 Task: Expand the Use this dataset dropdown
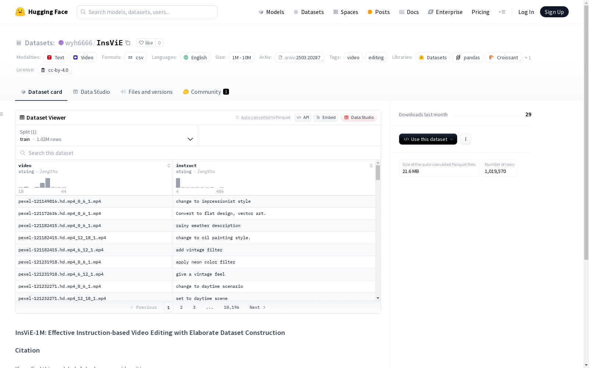[x=428, y=139]
